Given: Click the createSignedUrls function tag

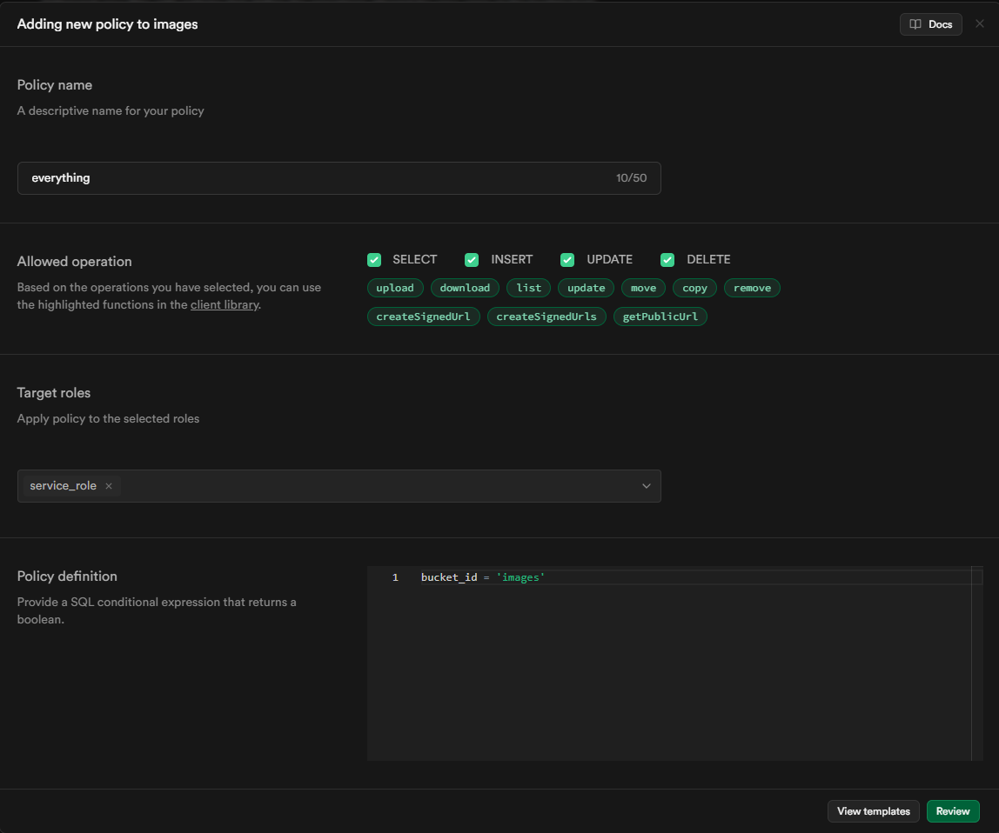Looking at the screenshot, I should point(546,317).
